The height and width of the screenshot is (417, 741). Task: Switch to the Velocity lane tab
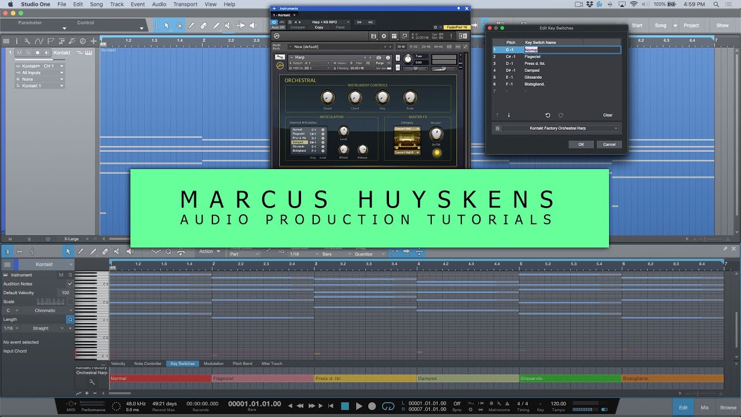pyautogui.click(x=118, y=364)
